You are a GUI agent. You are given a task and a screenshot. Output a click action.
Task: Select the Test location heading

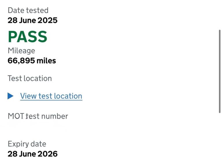(x=30, y=78)
